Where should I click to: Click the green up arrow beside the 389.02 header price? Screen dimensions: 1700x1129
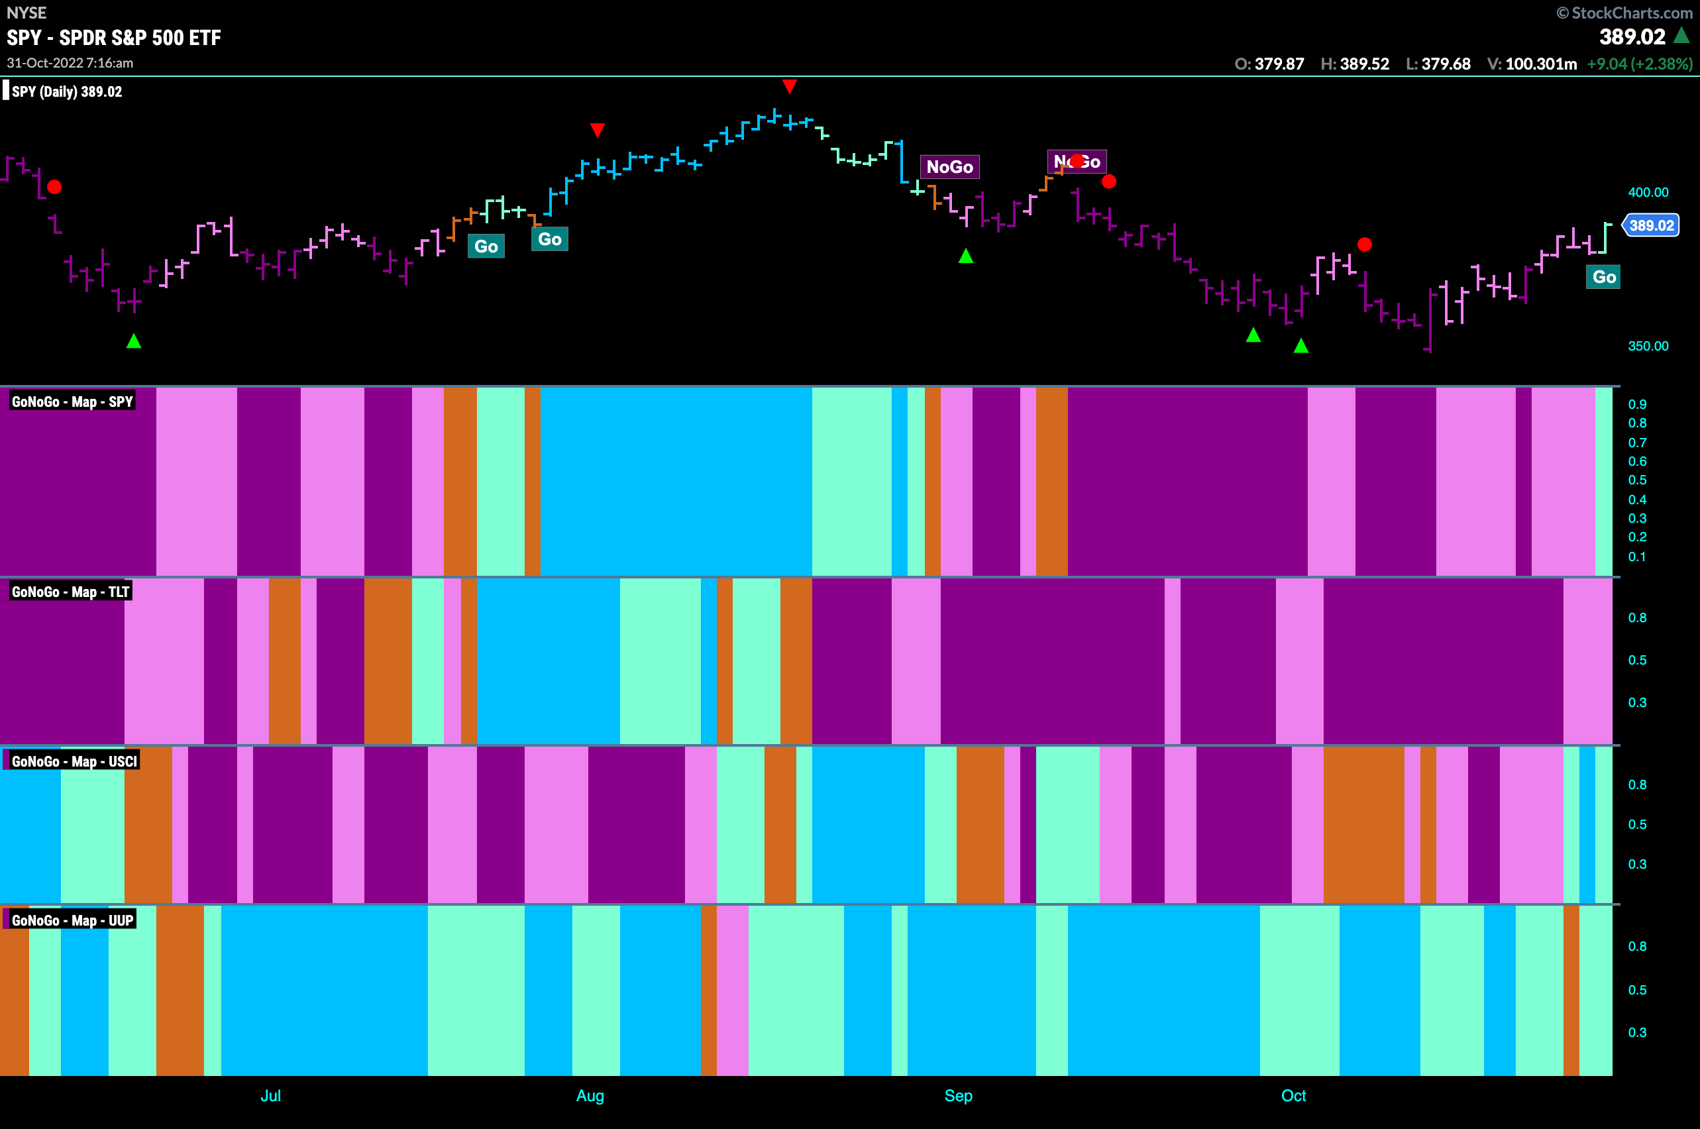click(x=1681, y=34)
